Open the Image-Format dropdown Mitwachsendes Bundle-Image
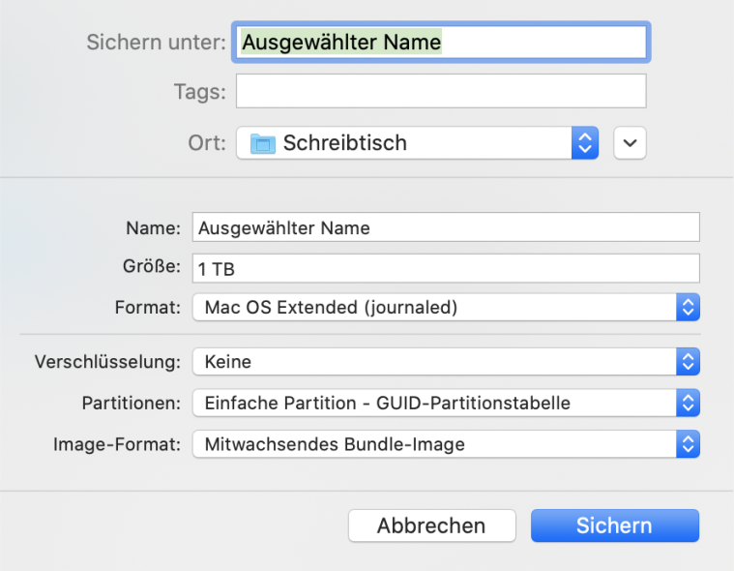This screenshot has height=571, width=734. click(x=446, y=444)
